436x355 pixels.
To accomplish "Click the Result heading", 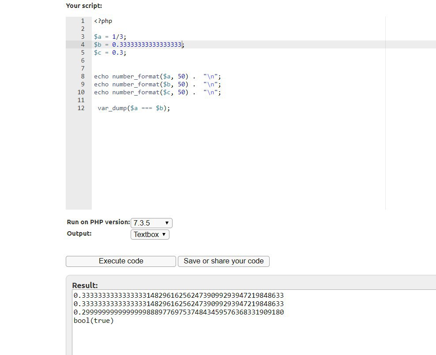I will click(x=85, y=285).
